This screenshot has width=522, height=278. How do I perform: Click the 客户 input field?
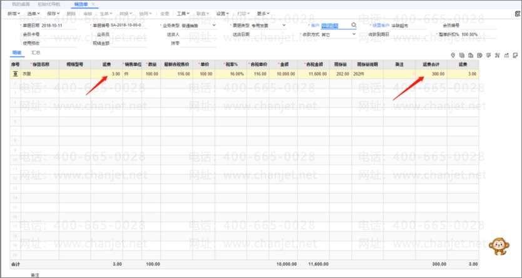(x=335, y=26)
